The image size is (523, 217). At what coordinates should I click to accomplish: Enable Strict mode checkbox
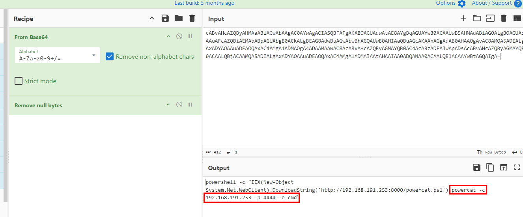[19, 81]
